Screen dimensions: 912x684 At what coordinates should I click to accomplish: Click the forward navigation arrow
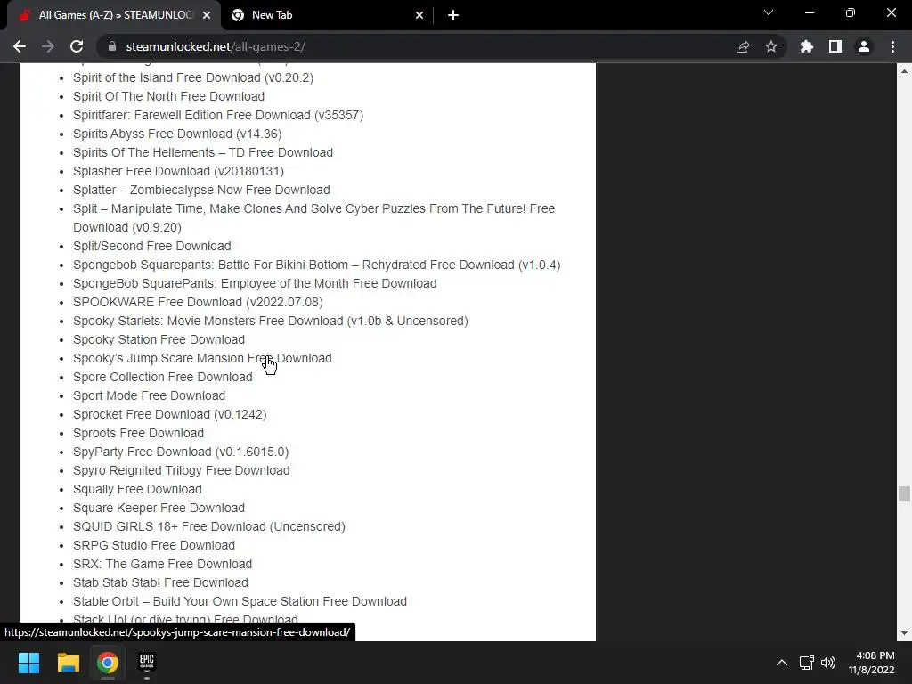click(x=48, y=46)
